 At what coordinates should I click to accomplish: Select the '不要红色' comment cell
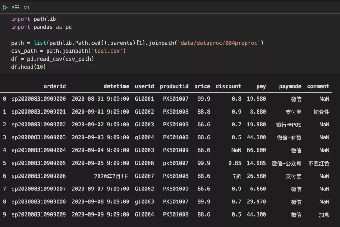pyautogui.click(x=319, y=163)
